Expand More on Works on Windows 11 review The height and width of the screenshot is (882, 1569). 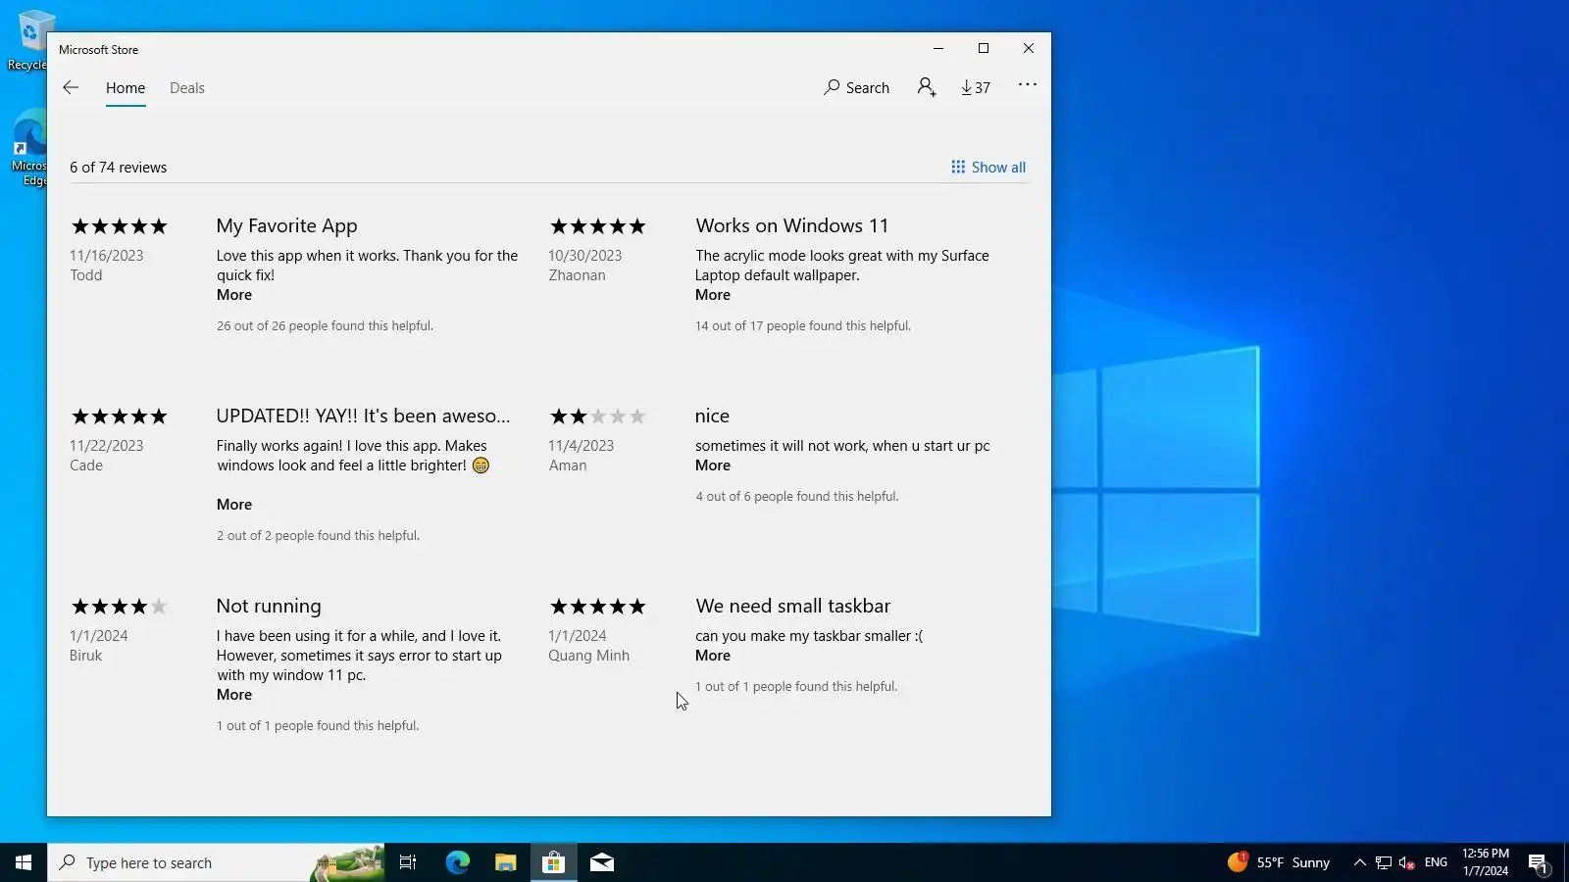click(x=713, y=295)
